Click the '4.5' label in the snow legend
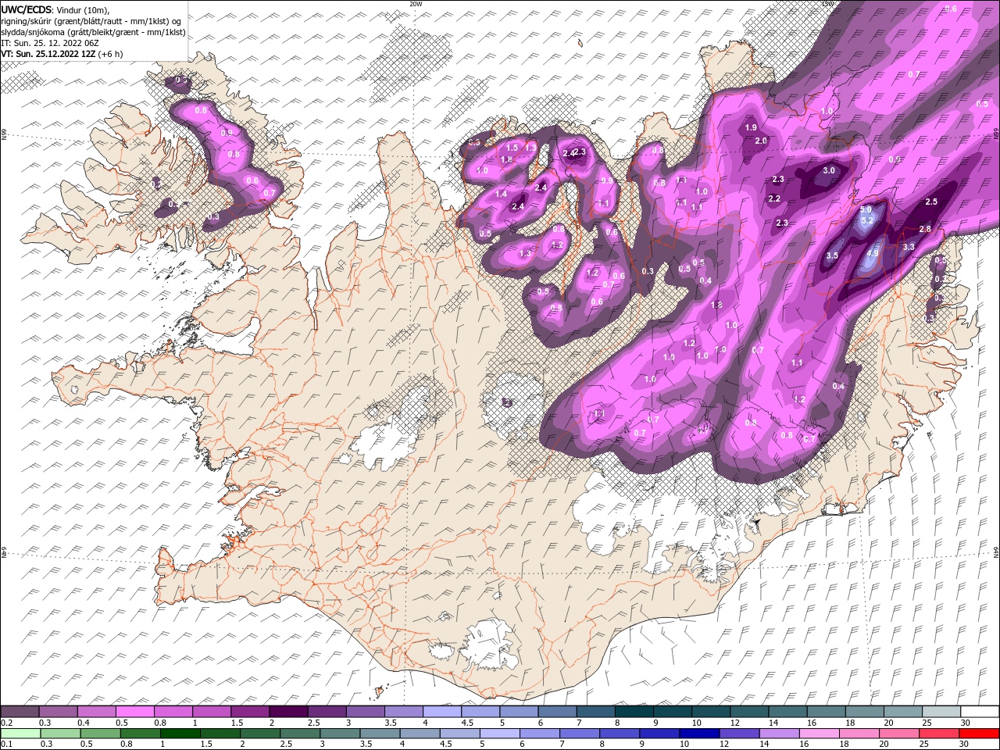 click(x=467, y=723)
